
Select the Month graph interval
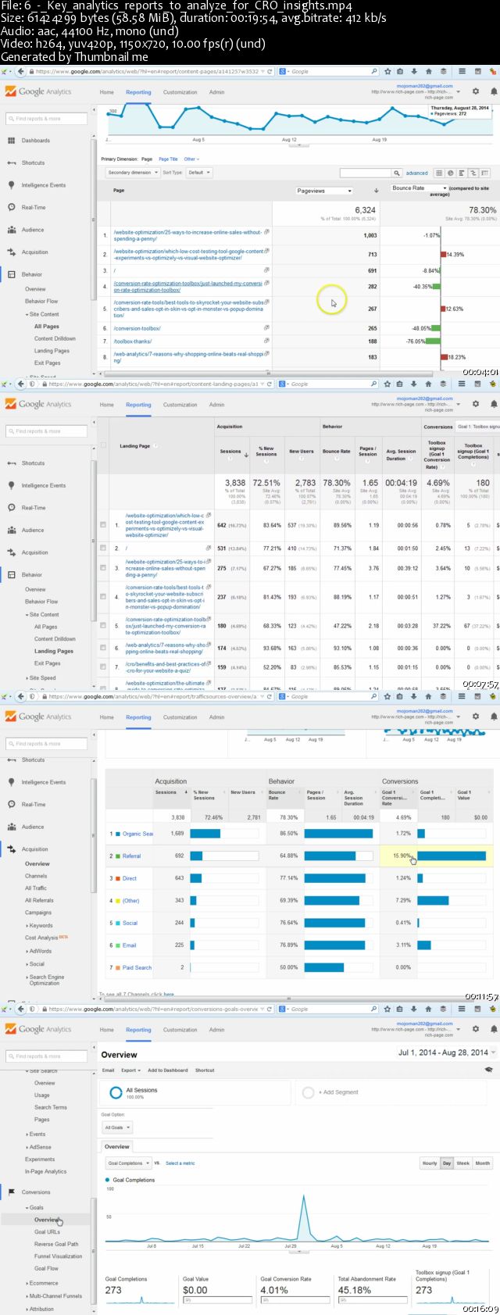(483, 1163)
